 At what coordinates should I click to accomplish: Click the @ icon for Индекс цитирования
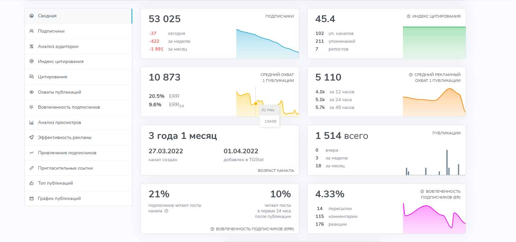point(32,61)
